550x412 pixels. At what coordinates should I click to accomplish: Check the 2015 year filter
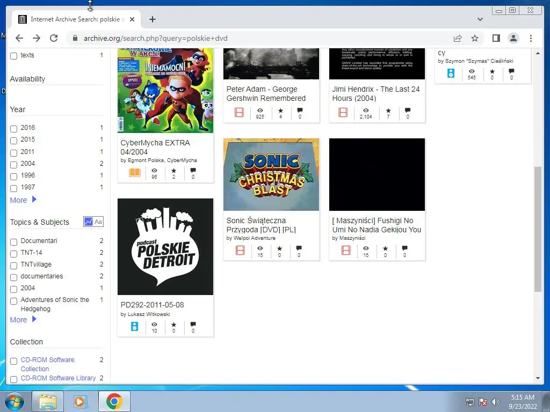coord(13,141)
